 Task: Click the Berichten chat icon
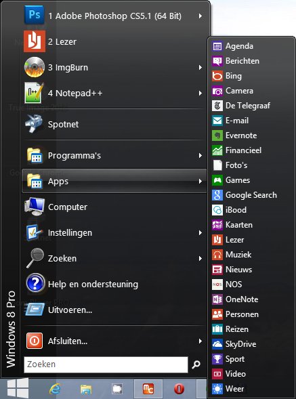click(217, 61)
